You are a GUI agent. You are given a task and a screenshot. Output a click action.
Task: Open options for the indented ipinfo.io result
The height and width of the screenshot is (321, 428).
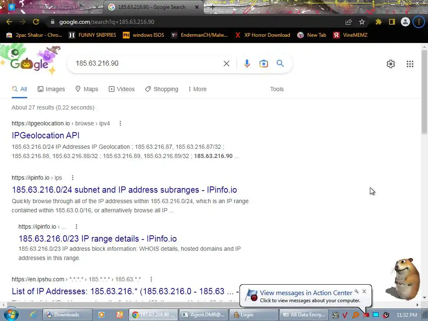[76, 227]
